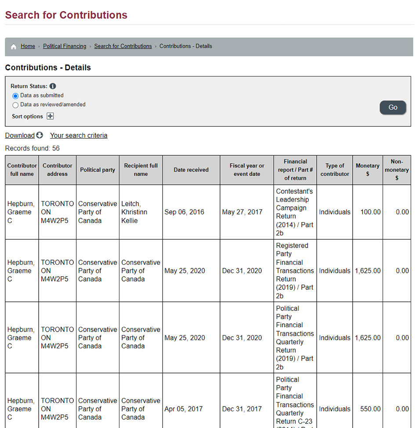Click the 'Registered Party Financial Transactions Return' cell
Screen dimensions: 419x428
(x=295, y=271)
